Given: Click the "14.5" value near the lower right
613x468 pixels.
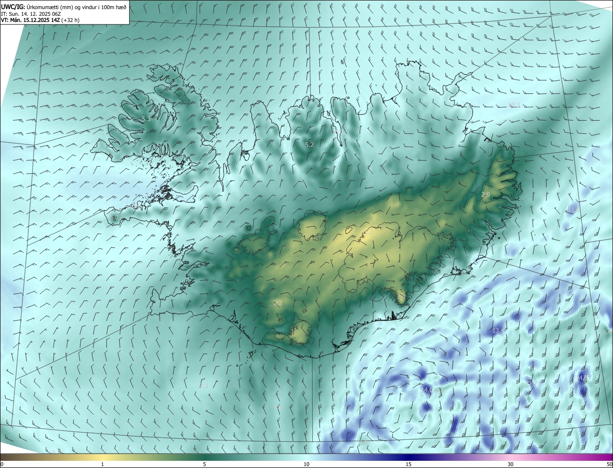Looking at the screenshot, I should coord(582,378).
